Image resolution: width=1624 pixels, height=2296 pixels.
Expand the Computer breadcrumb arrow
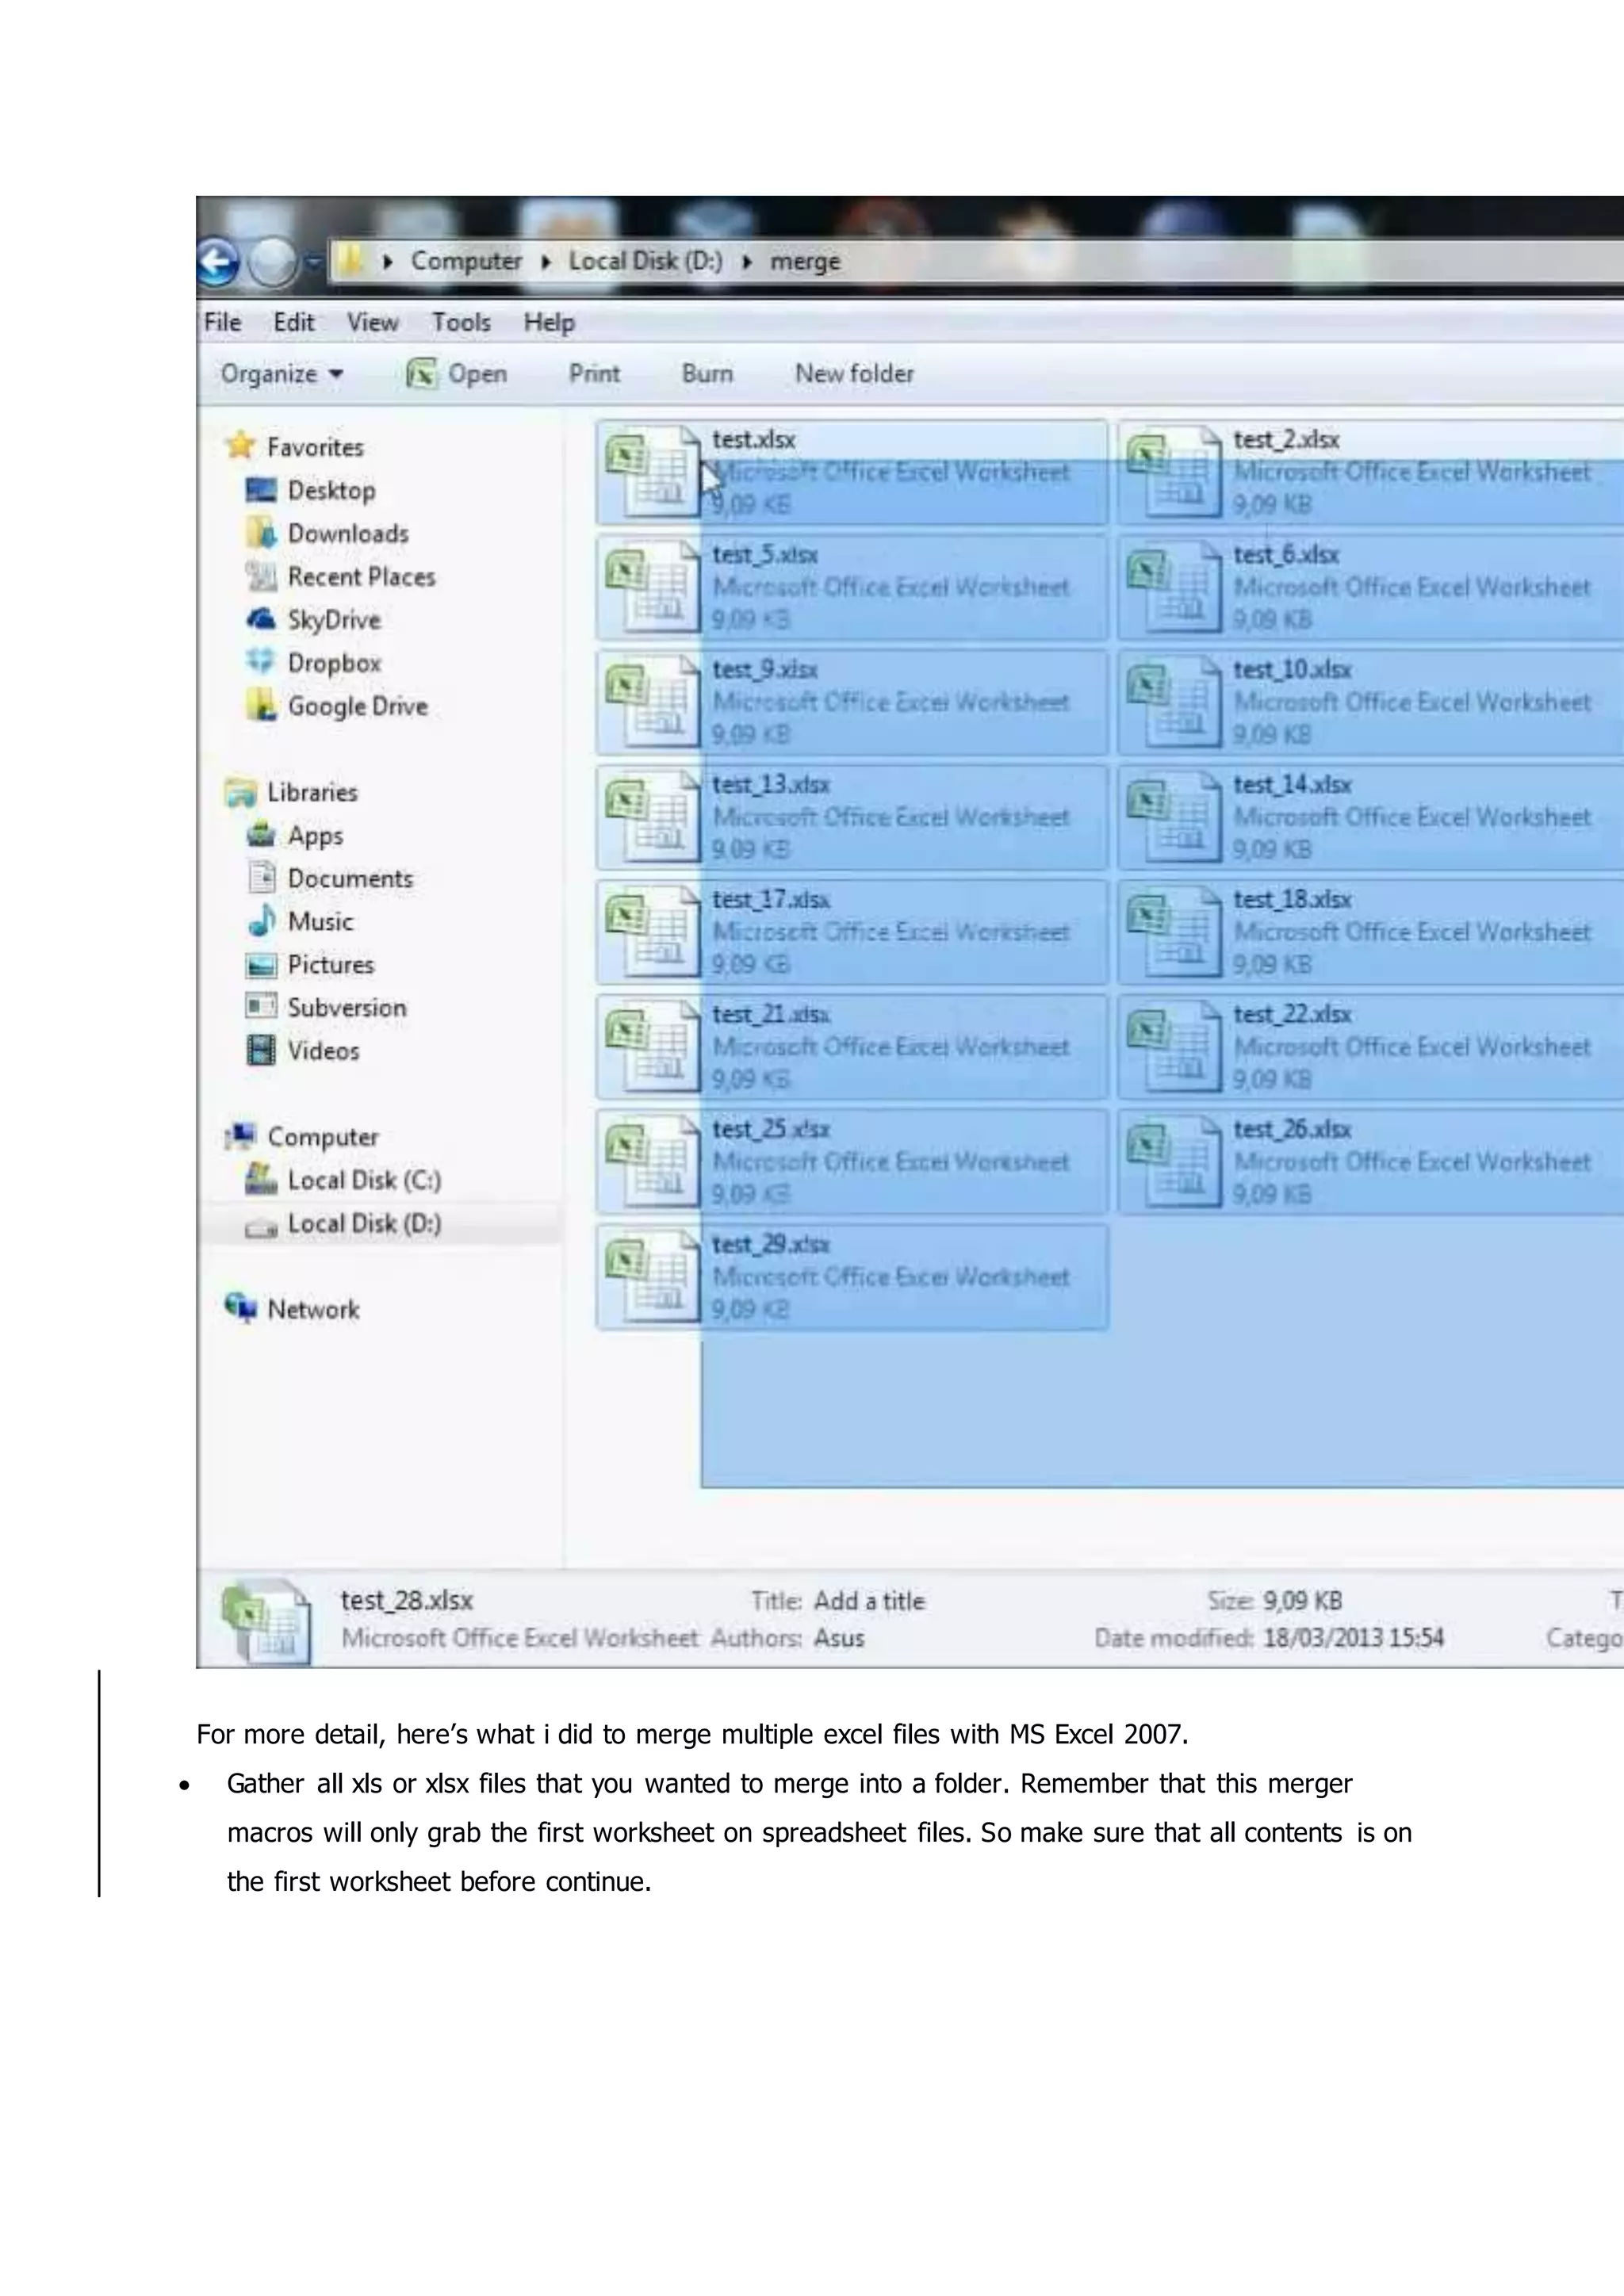pos(546,262)
